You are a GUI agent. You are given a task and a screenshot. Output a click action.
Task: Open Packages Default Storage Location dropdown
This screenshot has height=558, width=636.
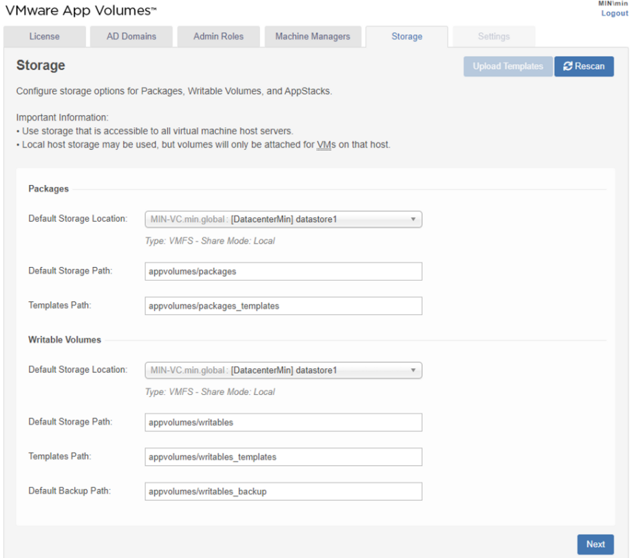(x=284, y=219)
